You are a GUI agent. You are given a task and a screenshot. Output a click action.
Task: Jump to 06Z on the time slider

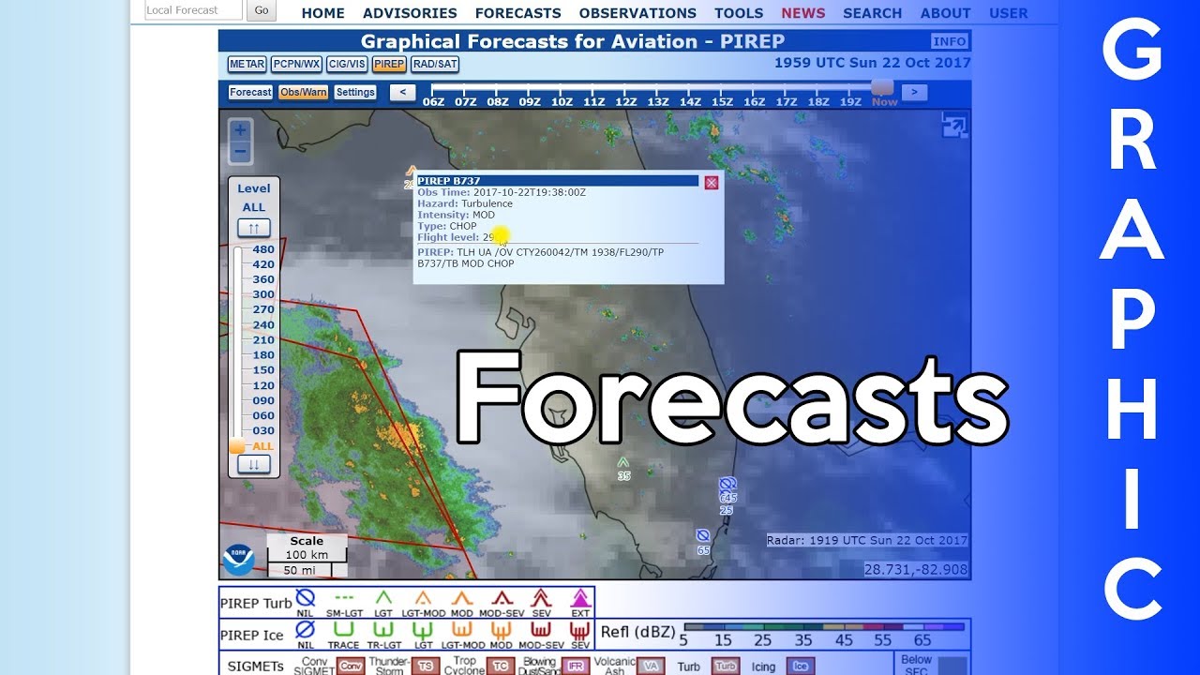[x=434, y=101]
